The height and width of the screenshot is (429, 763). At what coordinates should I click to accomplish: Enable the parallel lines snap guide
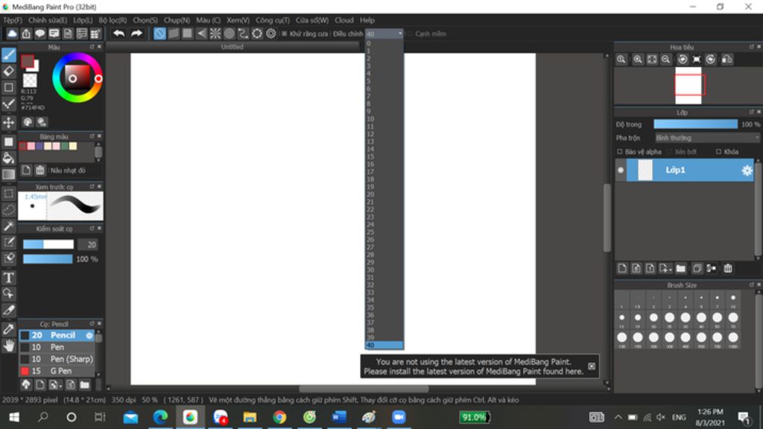coord(174,34)
